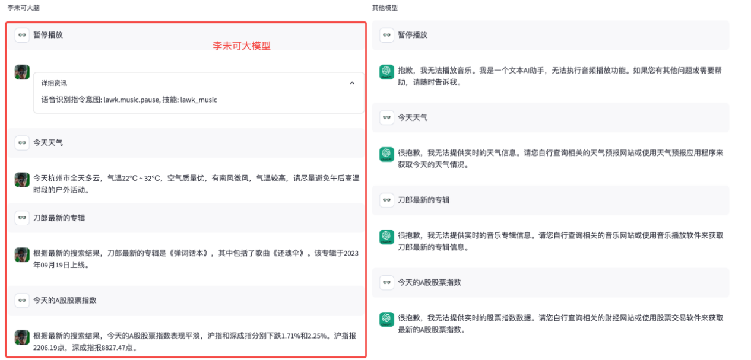
Task: Click the glasses avatar beside 暂停播放 in 李未可大脑
Action: (x=22, y=35)
